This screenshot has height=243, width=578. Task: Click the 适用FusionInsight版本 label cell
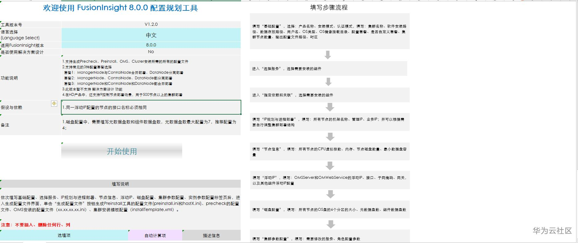30,45
